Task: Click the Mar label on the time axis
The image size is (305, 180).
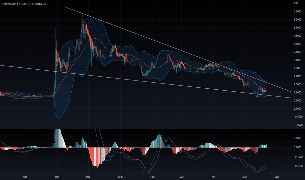Action: (x=182, y=177)
